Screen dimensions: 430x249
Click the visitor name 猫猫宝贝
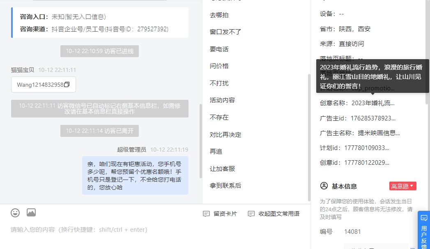pyautogui.click(x=23, y=70)
